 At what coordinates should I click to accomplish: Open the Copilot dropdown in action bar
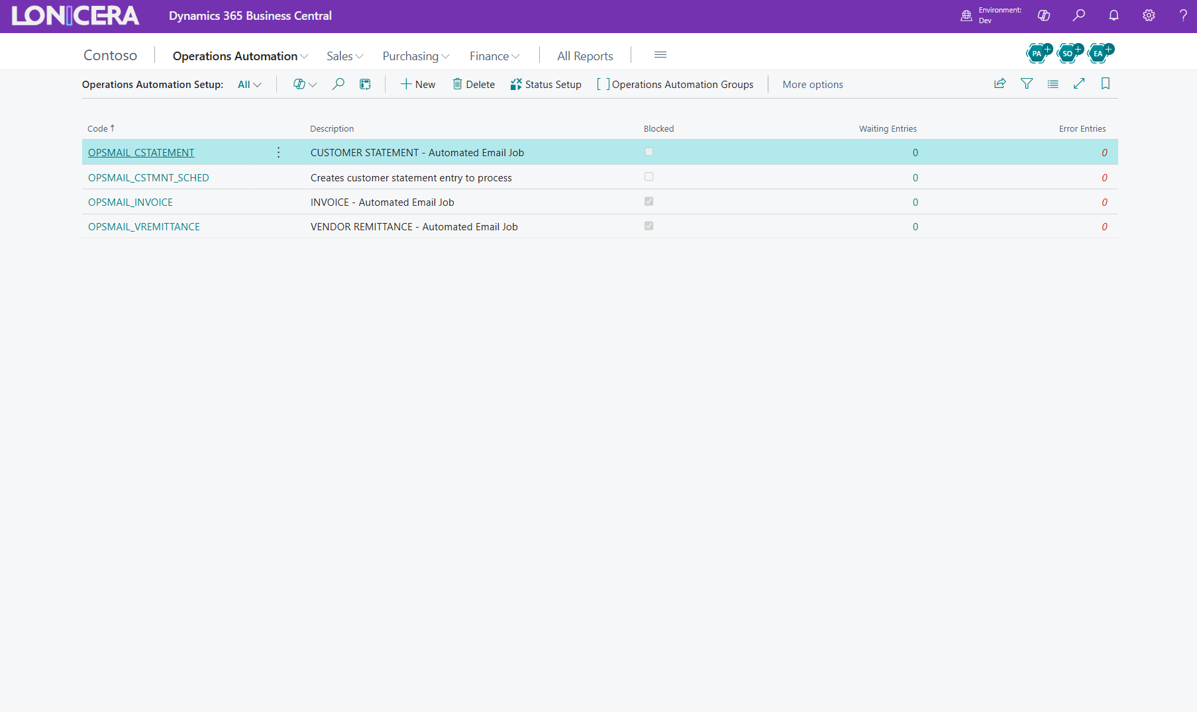point(305,84)
